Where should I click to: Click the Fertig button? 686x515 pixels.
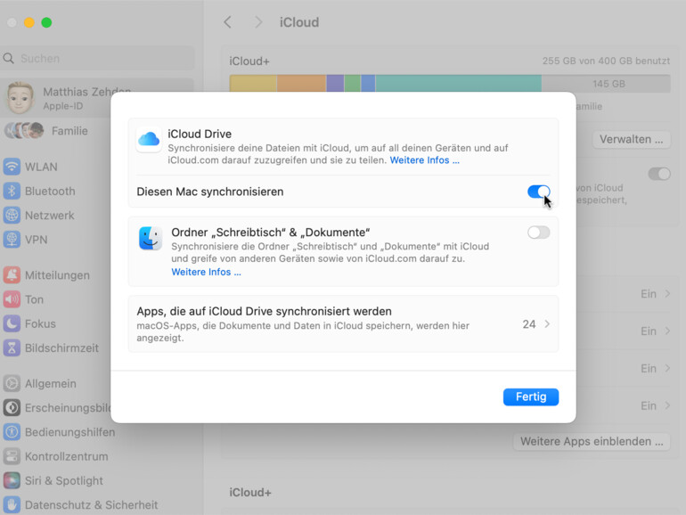(x=531, y=396)
